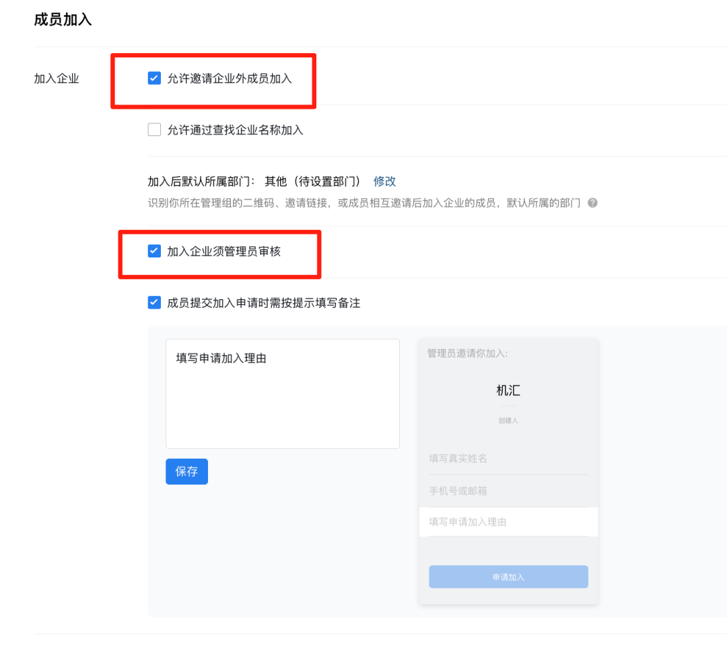Click the 创建人 label in preview
Image resolution: width=727 pixels, height=657 pixels.
point(508,420)
